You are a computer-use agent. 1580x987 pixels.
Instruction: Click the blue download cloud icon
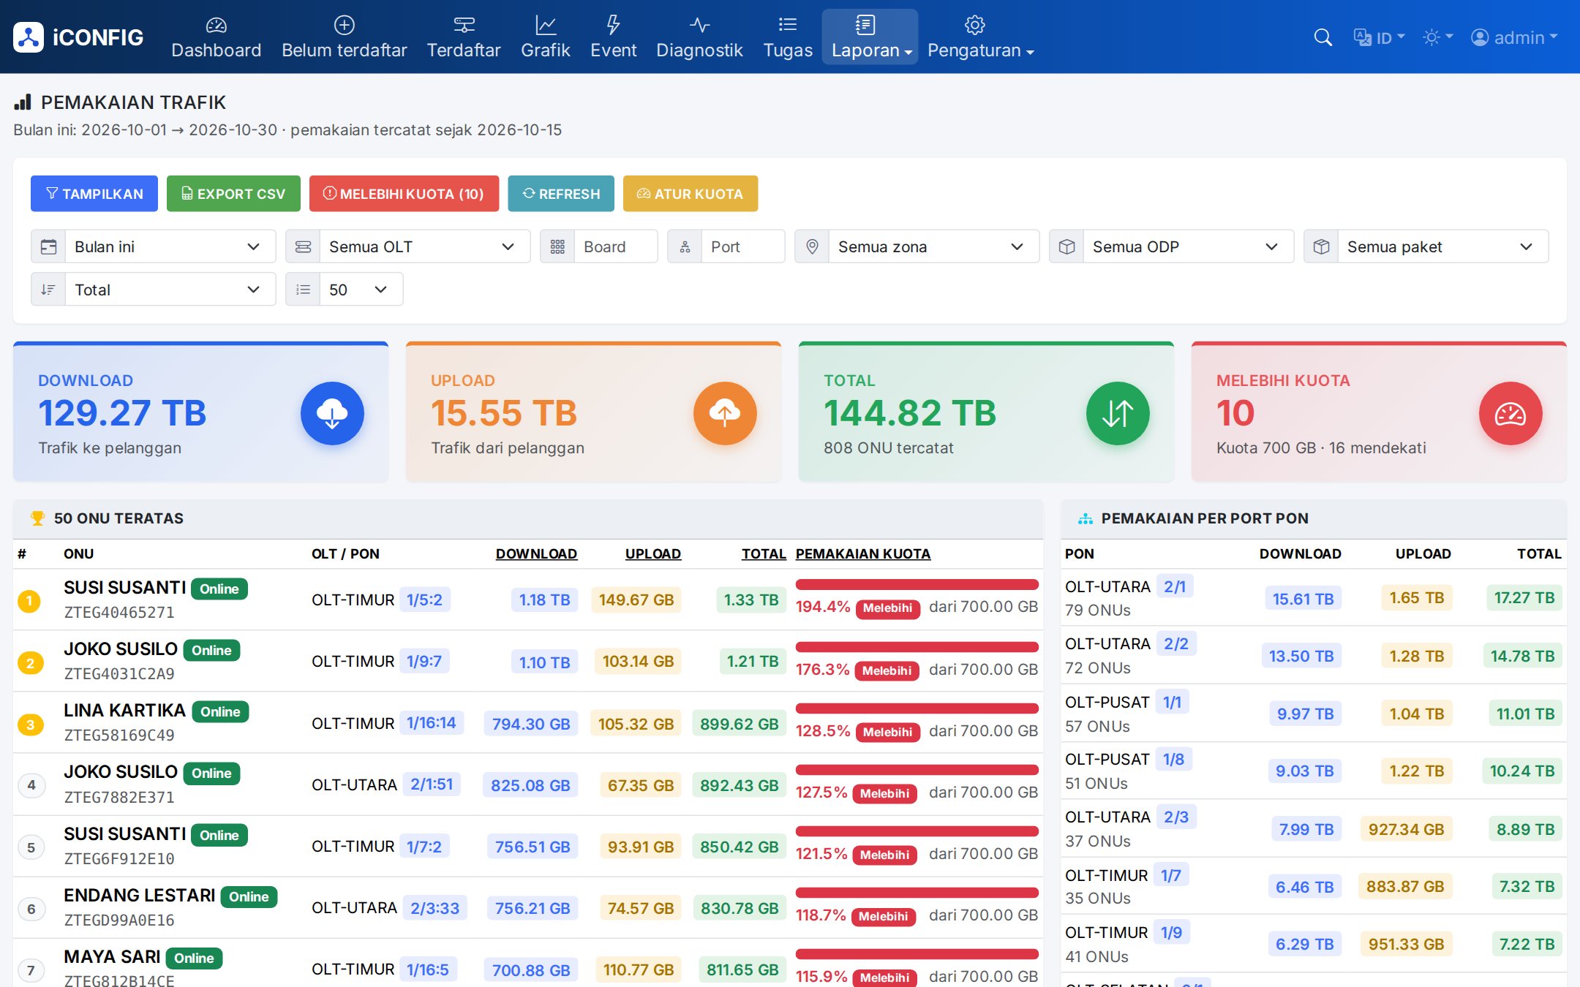pos(332,413)
